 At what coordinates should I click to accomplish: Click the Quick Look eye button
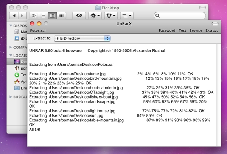[x=79, y=16]
